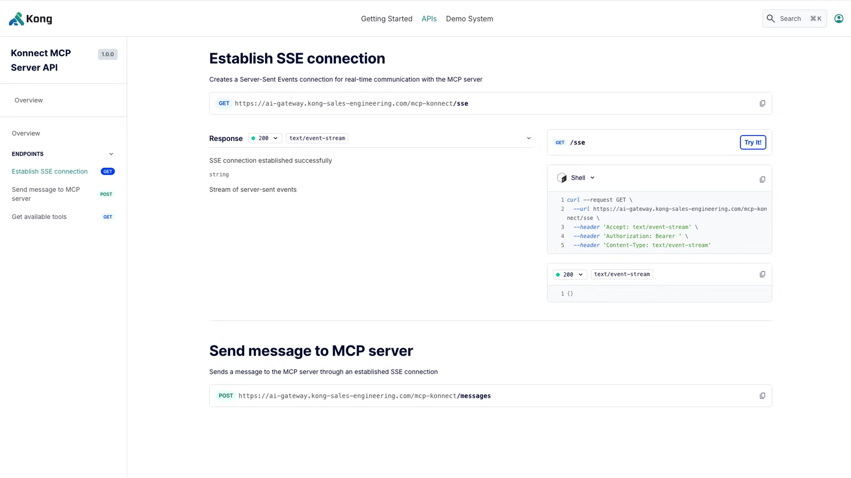Collapse the Response section chevron

(529, 138)
